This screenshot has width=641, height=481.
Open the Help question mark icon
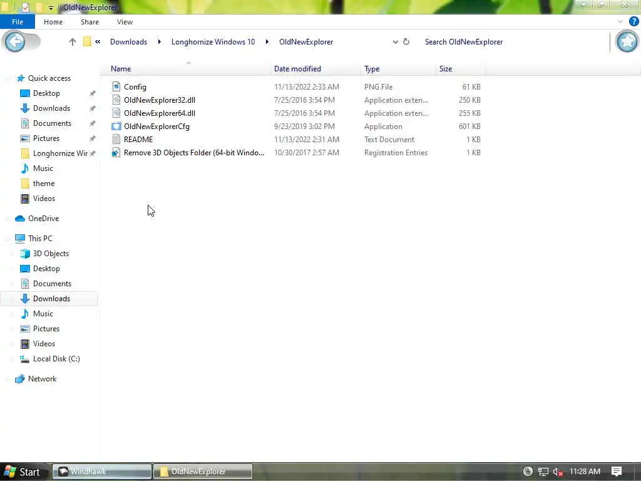[633, 22]
